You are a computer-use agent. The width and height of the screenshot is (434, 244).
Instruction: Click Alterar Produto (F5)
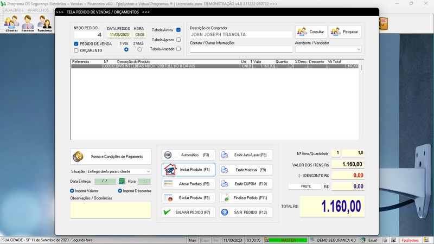click(188, 184)
